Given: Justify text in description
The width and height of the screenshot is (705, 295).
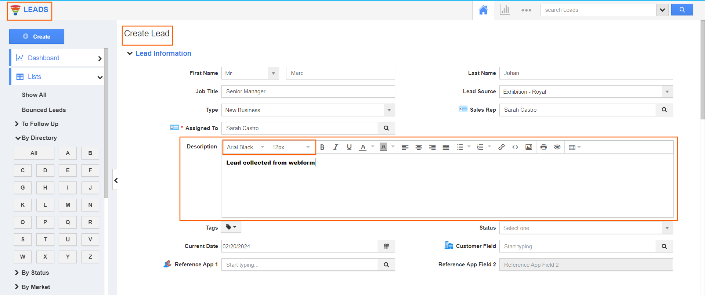Looking at the screenshot, I should (446, 147).
